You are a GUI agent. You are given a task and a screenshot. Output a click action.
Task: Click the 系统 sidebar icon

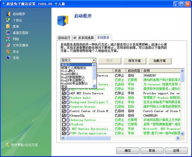pyautogui.click(x=8, y=58)
